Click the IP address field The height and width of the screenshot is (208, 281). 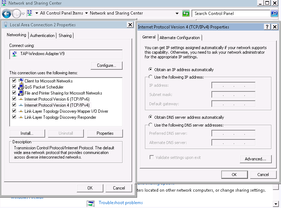tap(233, 85)
